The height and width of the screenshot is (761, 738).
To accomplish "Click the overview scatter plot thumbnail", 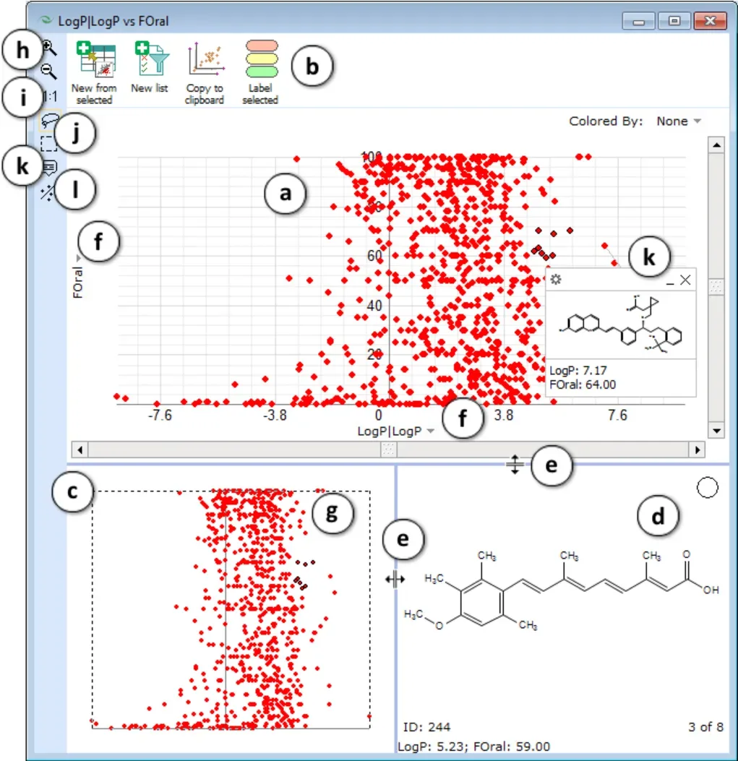I will click(x=231, y=609).
